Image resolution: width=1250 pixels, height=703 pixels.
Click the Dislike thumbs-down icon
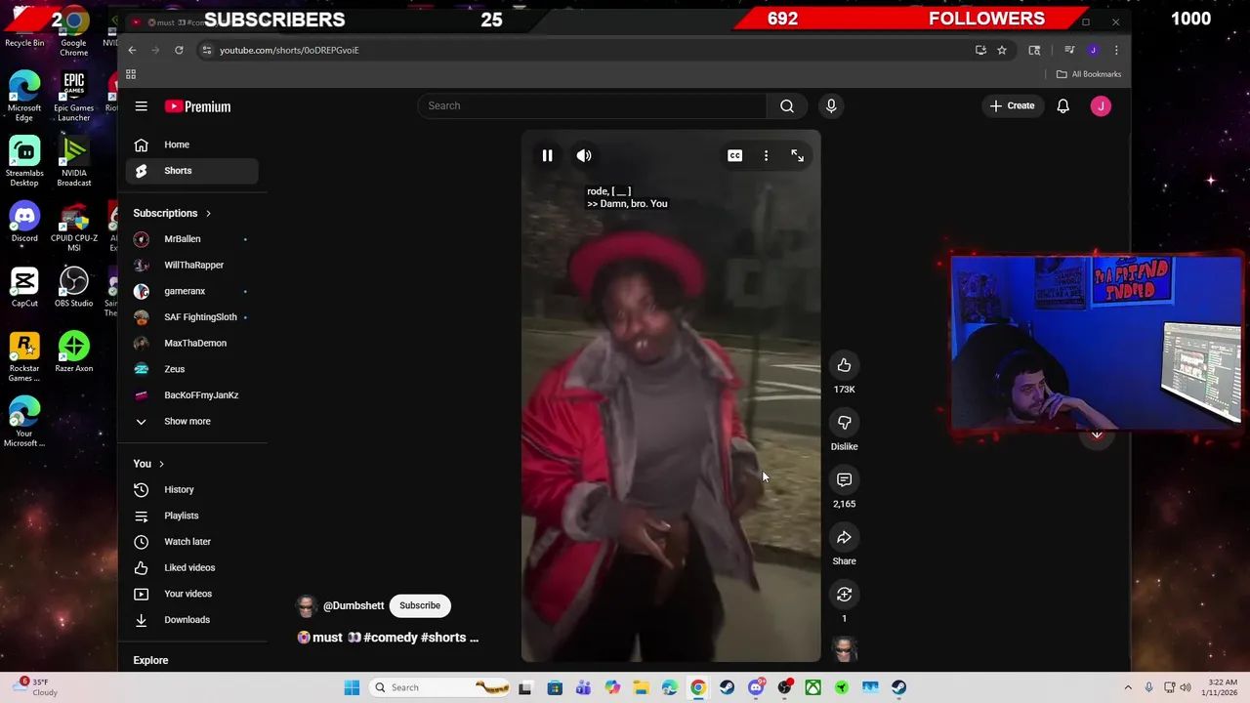pos(844,423)
